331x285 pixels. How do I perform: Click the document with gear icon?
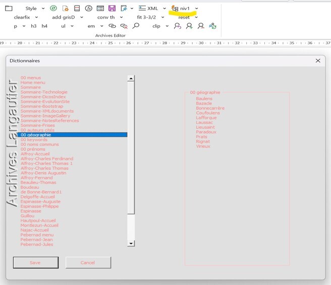66,9
